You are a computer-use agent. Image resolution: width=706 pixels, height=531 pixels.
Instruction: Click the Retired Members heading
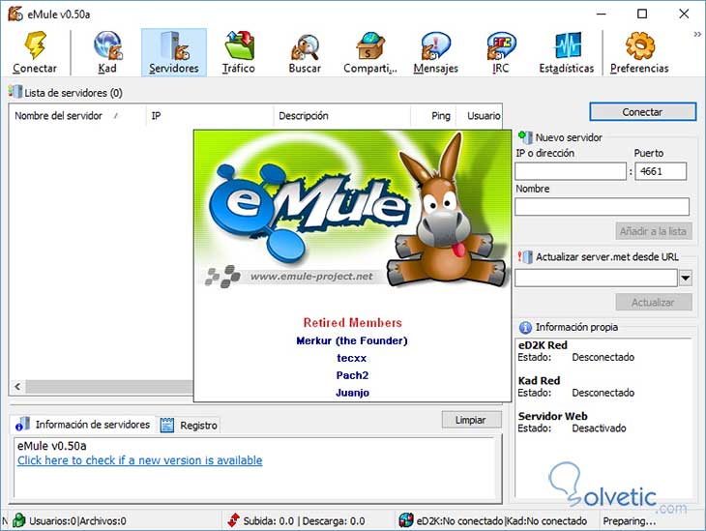coord(353,322)
